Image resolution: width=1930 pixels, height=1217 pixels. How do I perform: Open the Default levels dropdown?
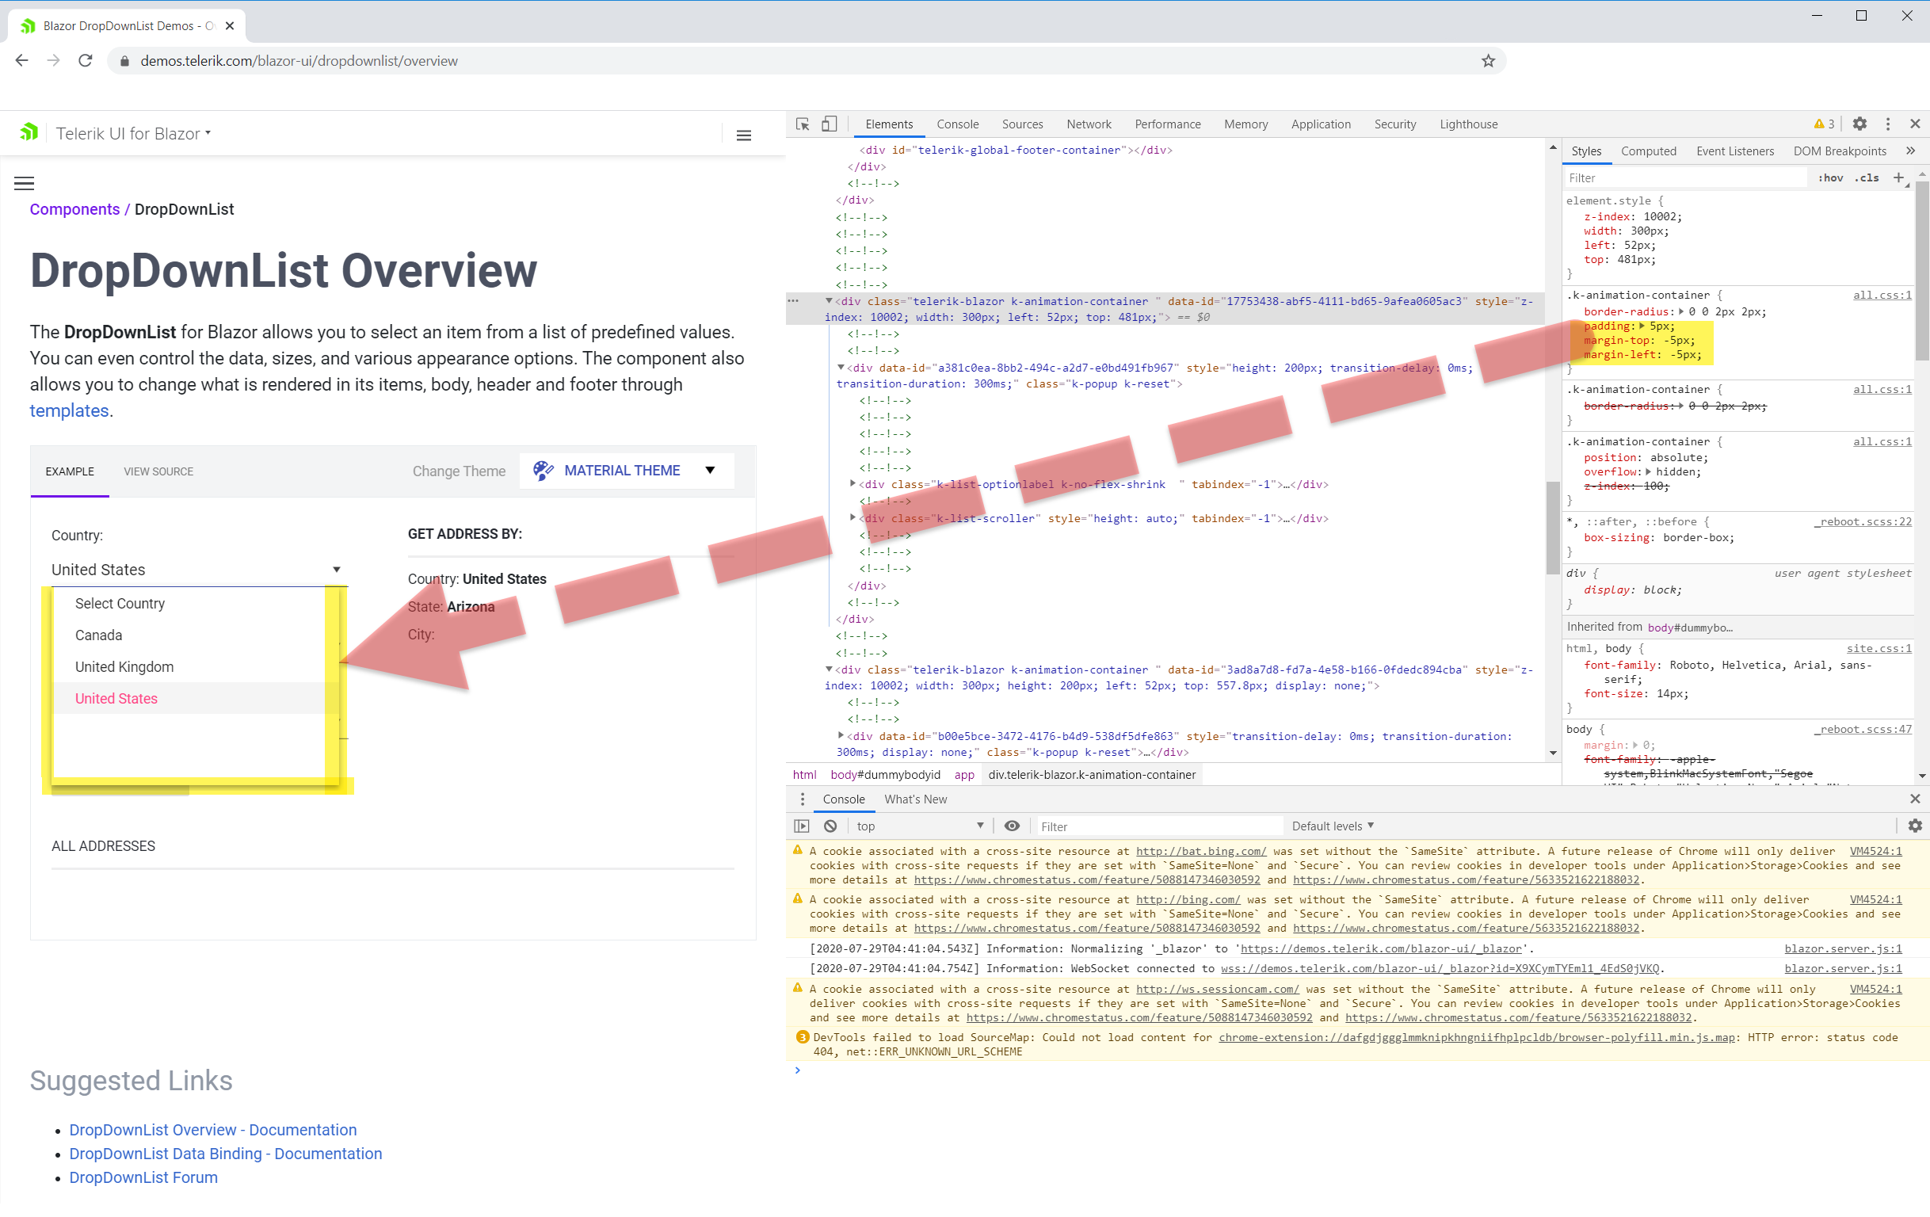1332,826
